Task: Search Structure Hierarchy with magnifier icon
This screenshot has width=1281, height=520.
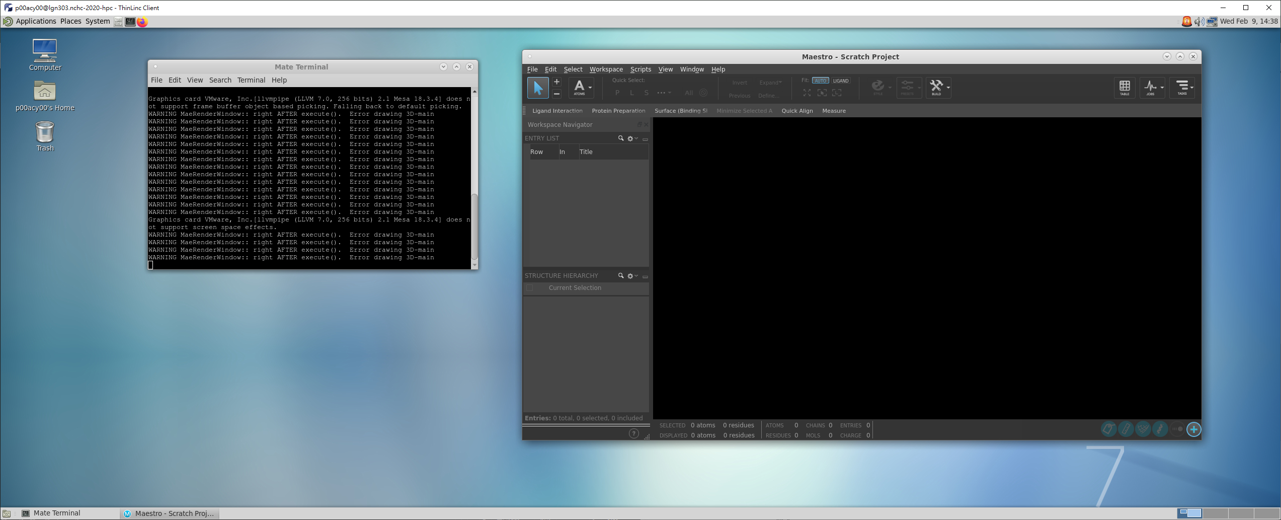Action: click(x=621, y=276)
